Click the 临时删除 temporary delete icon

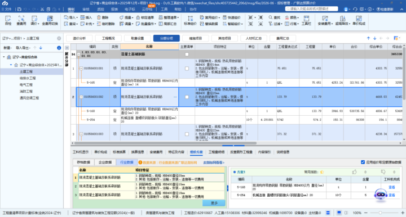point(105,24)
